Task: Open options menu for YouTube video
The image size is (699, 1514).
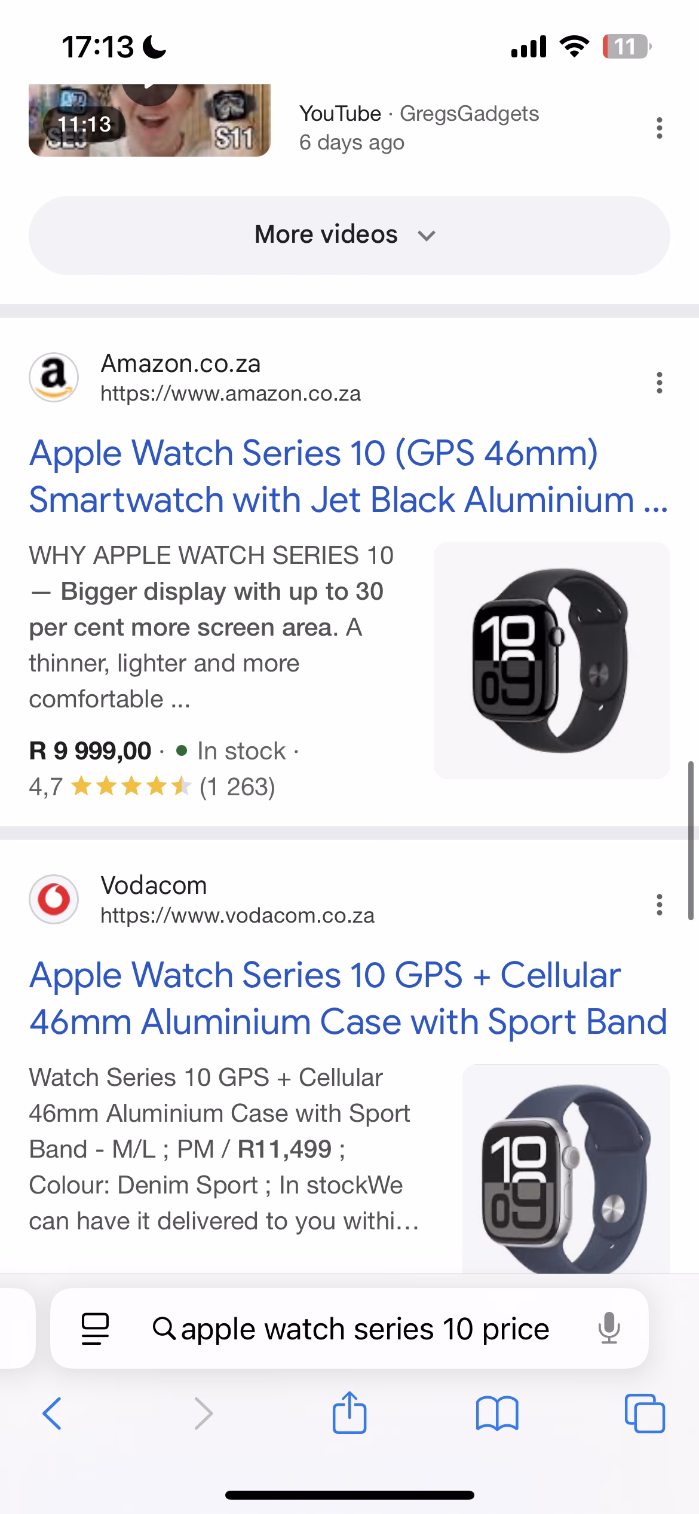Action: (659, 128)
